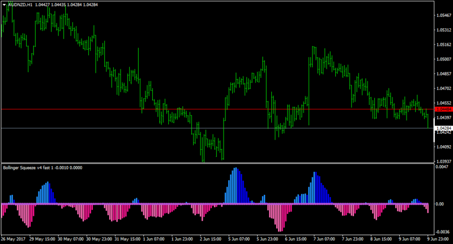The width and height of the screenshot is (453, 244).
Task: Click the Bollinger Squeeze v4 indicator label
Action: pyautogui.click(x=43, y=168)
